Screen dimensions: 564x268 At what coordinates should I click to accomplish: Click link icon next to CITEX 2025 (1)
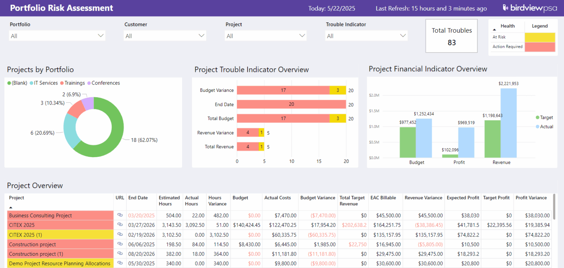coord(120,235)
